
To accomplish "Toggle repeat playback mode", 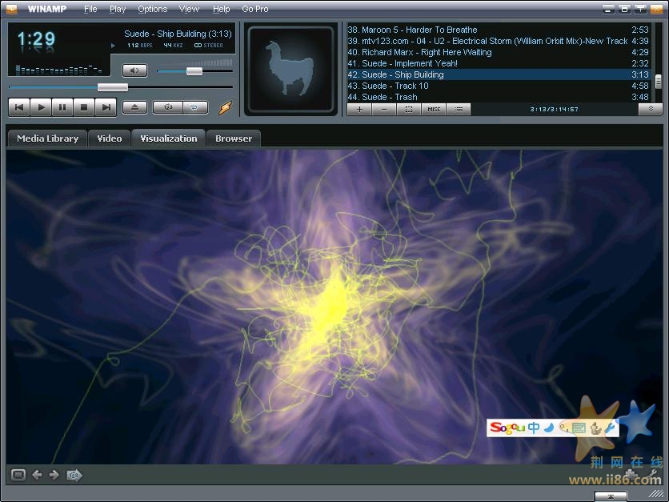I will tap(194, 106).
